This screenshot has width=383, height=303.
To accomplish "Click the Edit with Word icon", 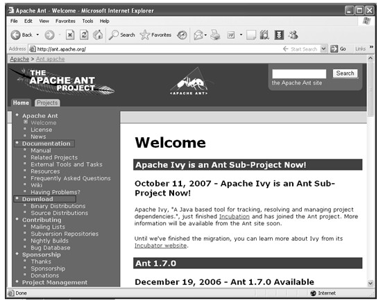I will pos(231,35).
